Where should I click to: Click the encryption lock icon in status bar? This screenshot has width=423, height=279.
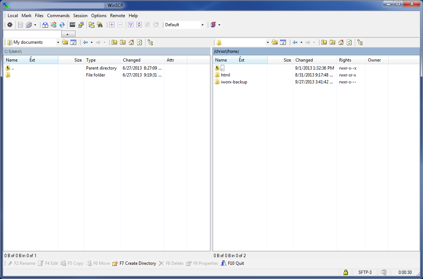[345, 272]
